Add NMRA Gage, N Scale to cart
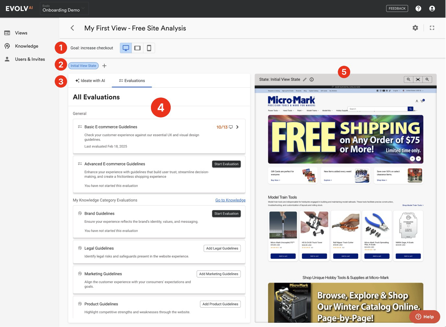The width and height of the screenshot is (446, 327). pyautogui.click(x=408, y=256)
